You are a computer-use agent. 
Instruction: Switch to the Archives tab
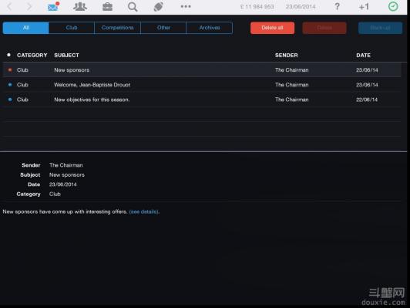click(210, 28)
